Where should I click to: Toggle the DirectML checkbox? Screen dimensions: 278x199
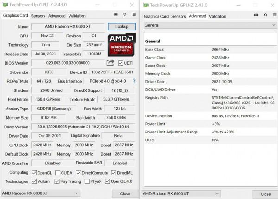[114, 173]
